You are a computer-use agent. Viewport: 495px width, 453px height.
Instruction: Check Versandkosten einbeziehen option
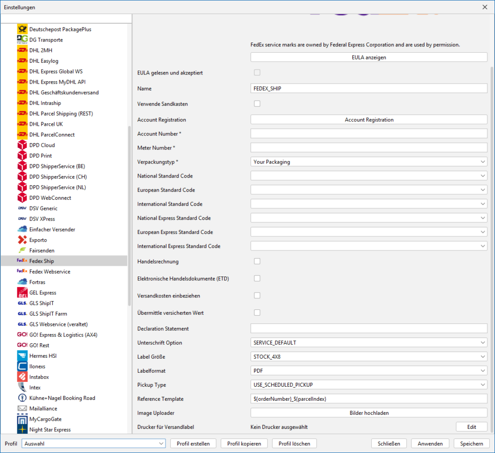[257, 295]
